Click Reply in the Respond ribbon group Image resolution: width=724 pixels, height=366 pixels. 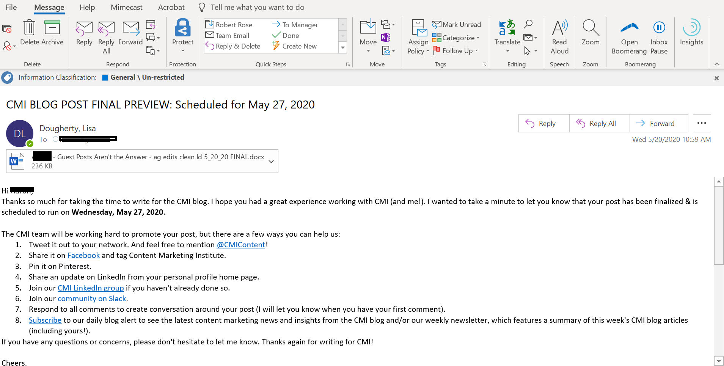[x=84, y=33]
